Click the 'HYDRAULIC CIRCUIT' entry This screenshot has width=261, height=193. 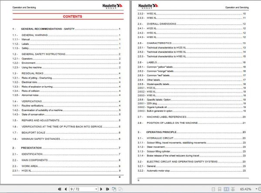[160, 138]
